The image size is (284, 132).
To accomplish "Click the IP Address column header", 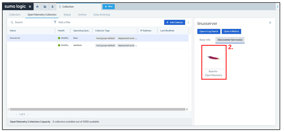I will pos(146,31).
